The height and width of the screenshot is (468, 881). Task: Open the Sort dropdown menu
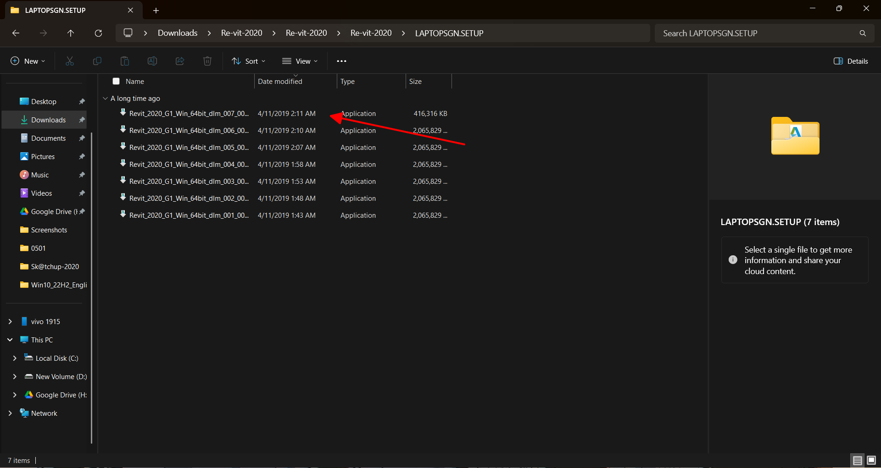click(x=249, y=61)
